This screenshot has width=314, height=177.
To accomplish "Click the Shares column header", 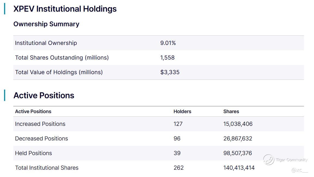I will (x=231, y=112).
